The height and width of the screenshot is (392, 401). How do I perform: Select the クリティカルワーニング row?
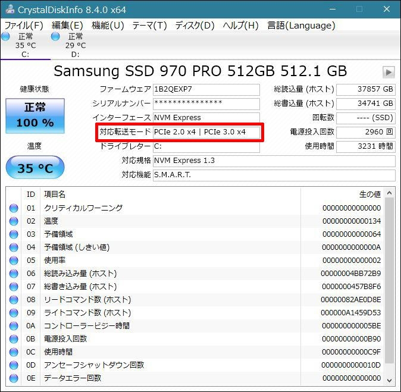click(195, 208)
